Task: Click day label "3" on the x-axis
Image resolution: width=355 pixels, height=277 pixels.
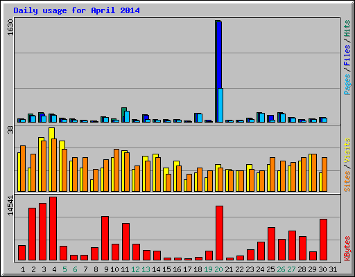Action: (x=44, y=269)
